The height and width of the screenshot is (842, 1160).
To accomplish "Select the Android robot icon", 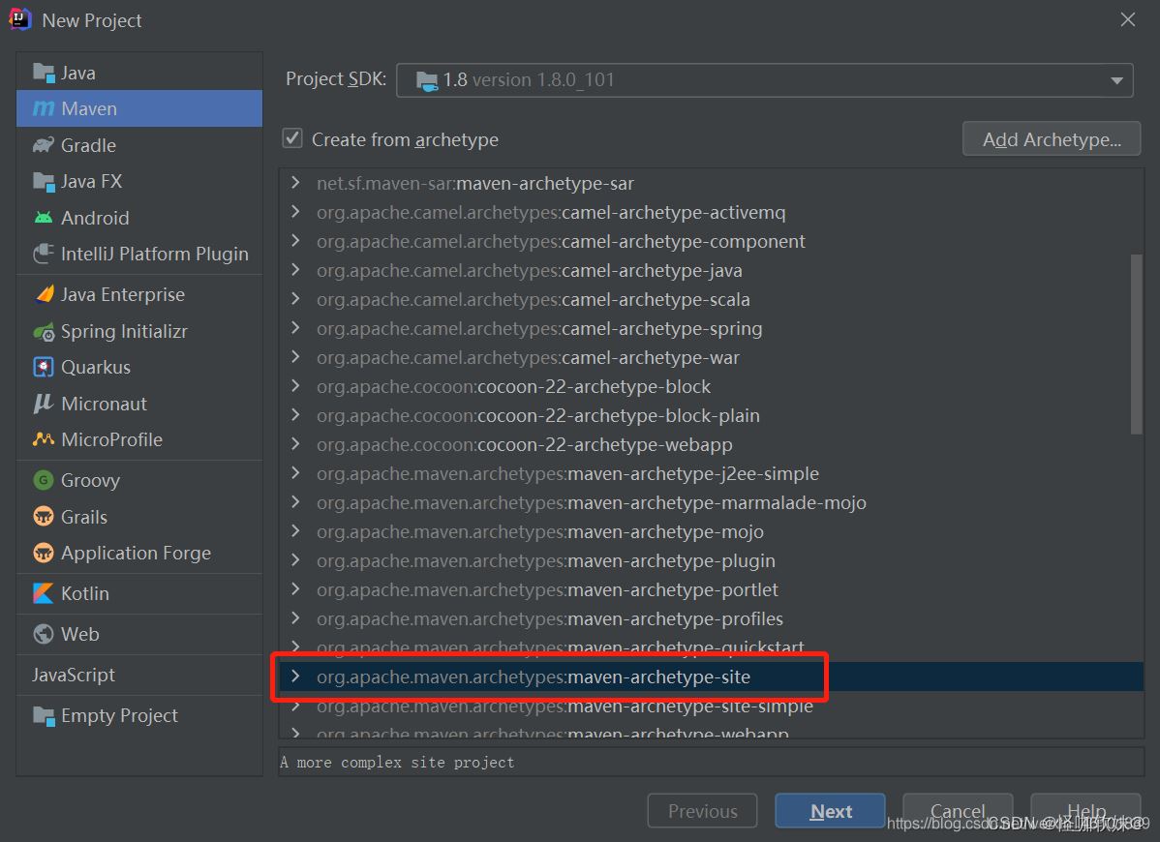I will click(44, 218).
